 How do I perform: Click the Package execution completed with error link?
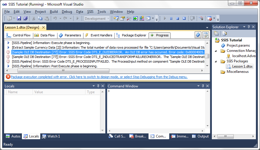(99, 77)
